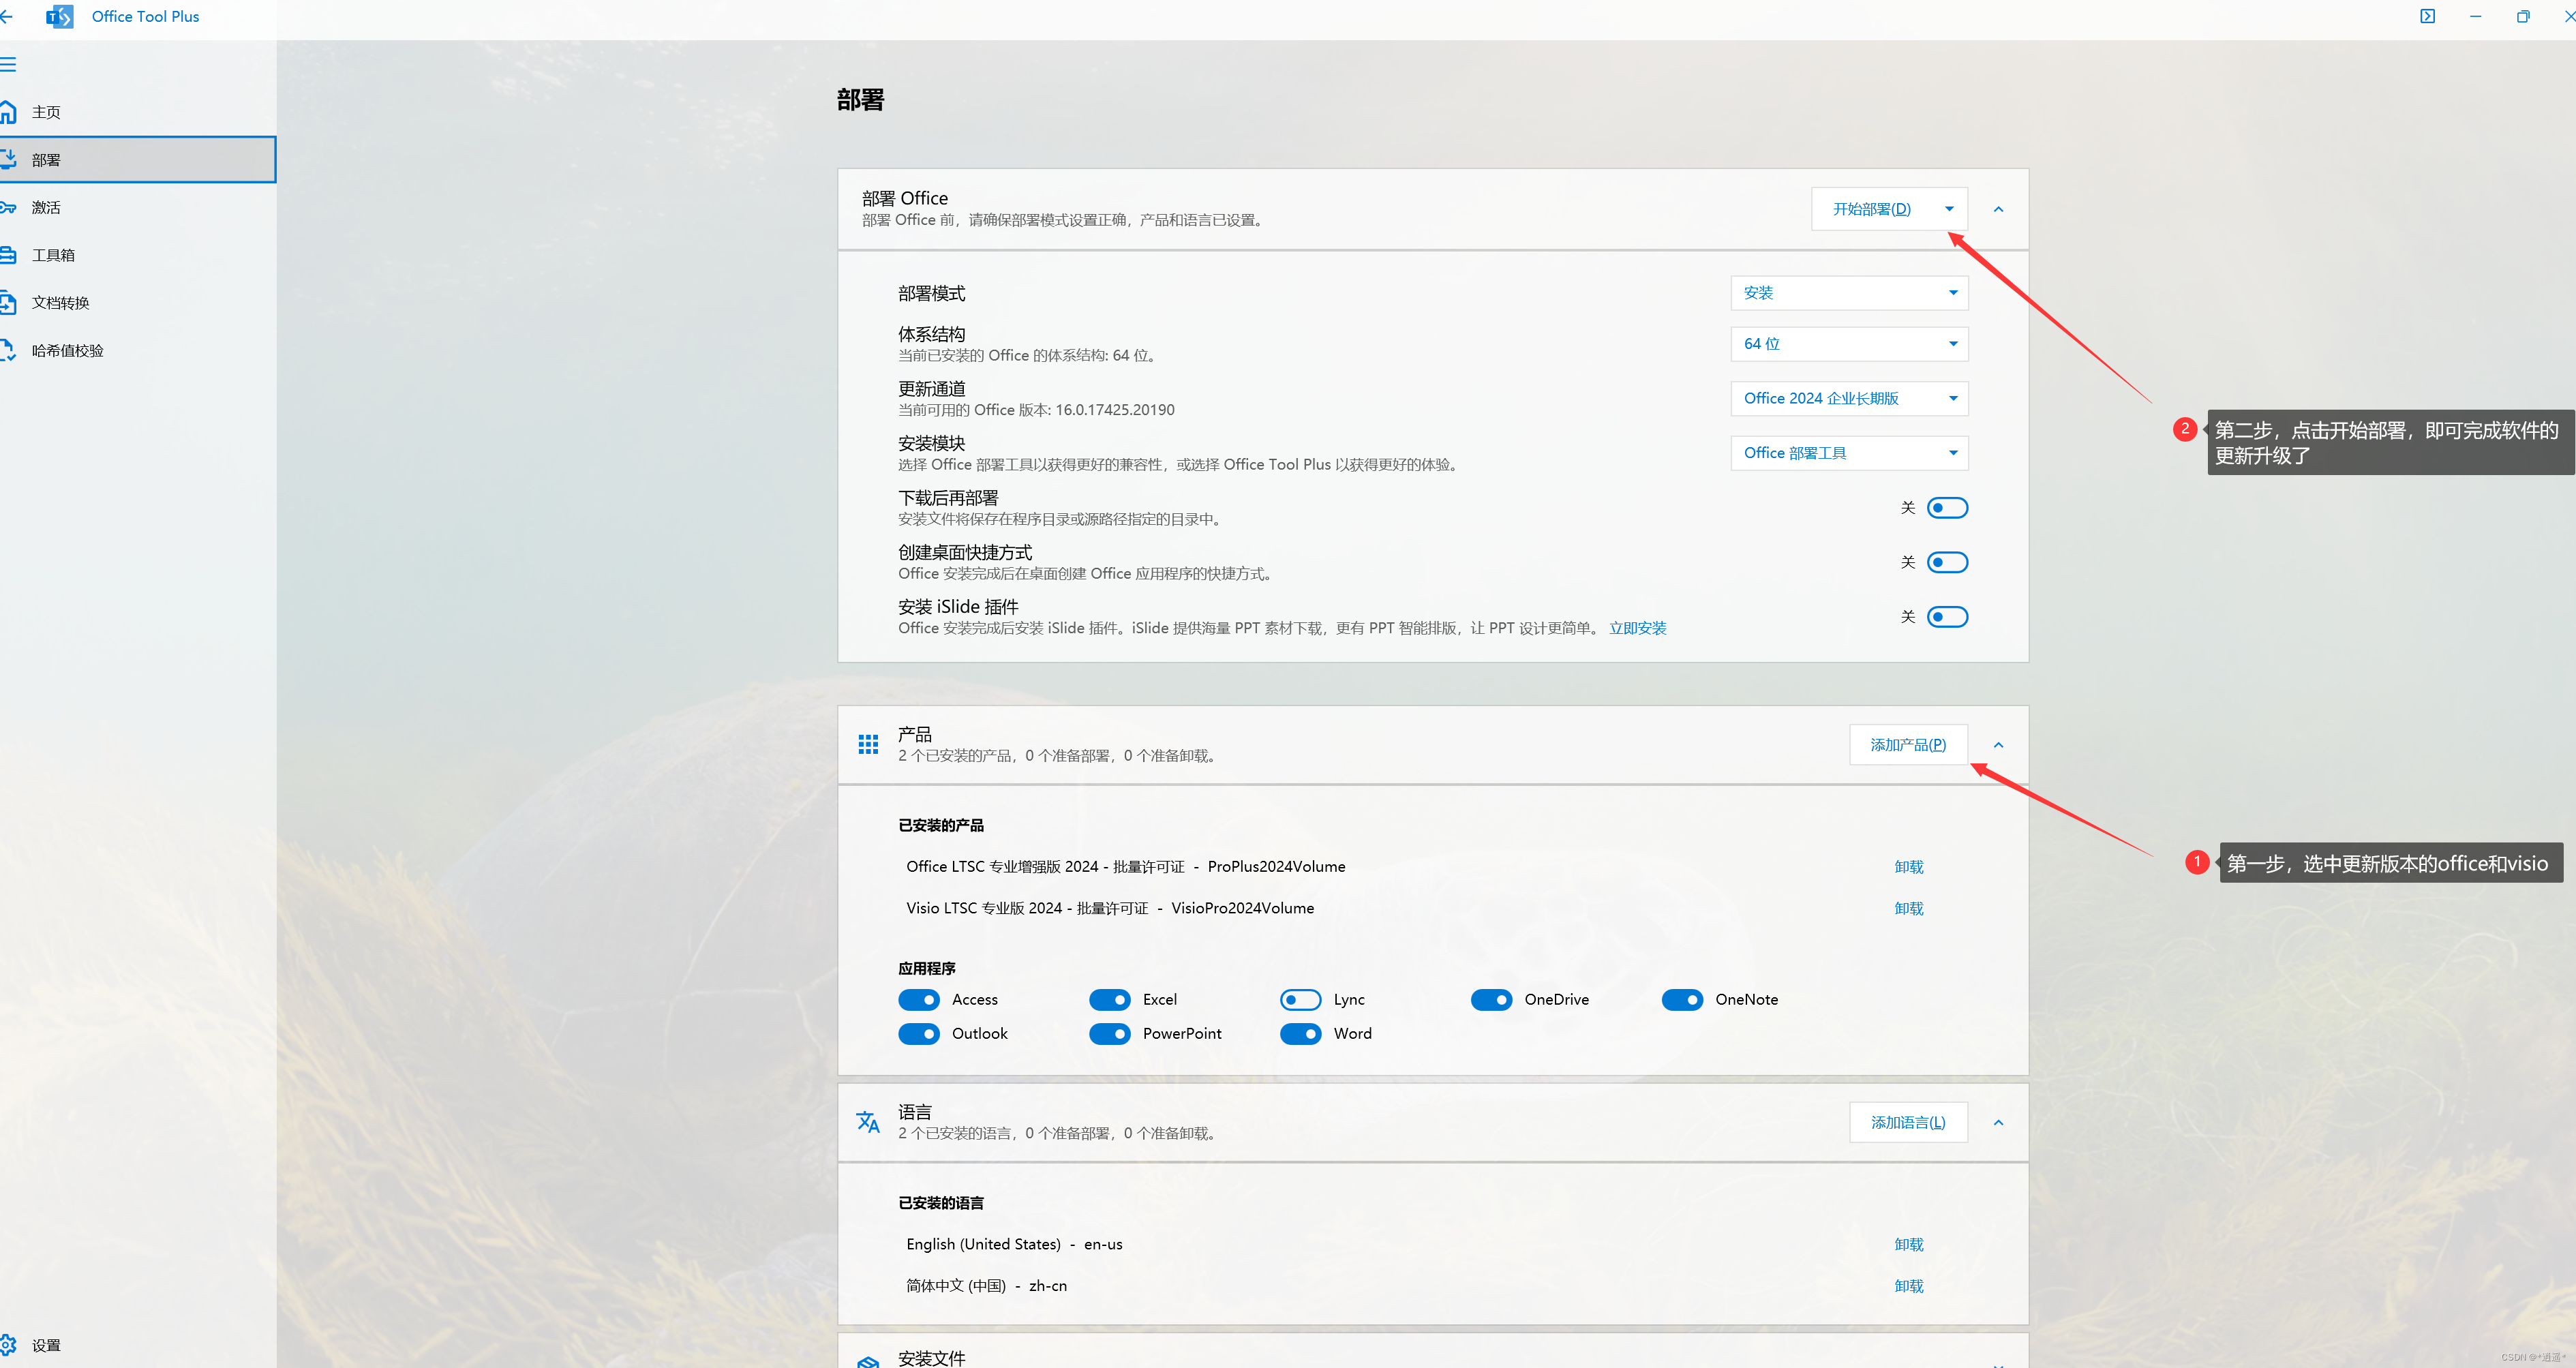Screen dimensions: 2576x1368
Task: Uninstall Visio LTSC VisioPro2024Volume
Action: (1908, 908)
